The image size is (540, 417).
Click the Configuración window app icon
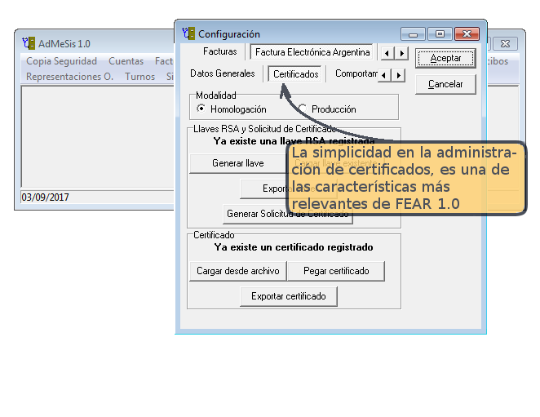tap(188, 33)
